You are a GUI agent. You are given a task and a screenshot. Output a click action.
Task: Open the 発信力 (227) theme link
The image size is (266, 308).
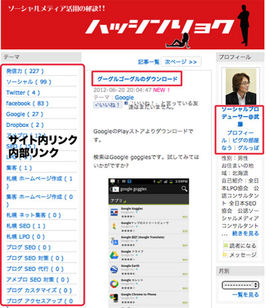25,71
